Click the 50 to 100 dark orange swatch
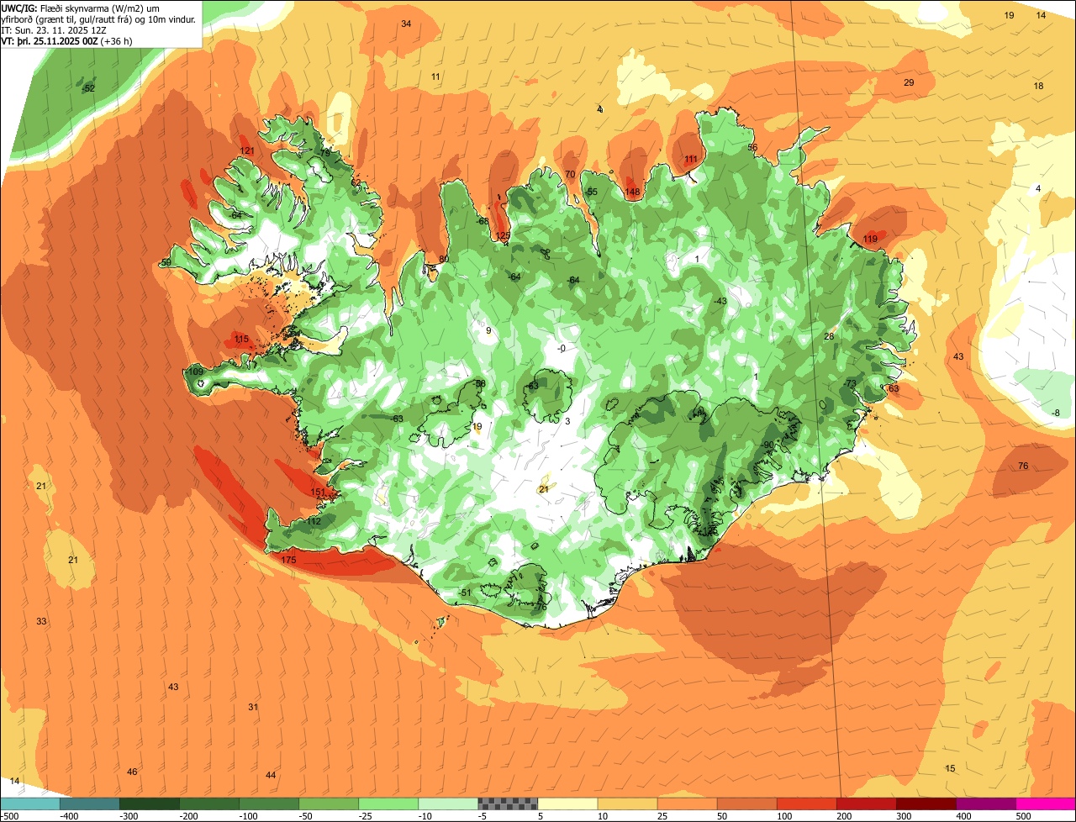The image size is (1076, 822). pyautogui.click(x=746, y=804)
